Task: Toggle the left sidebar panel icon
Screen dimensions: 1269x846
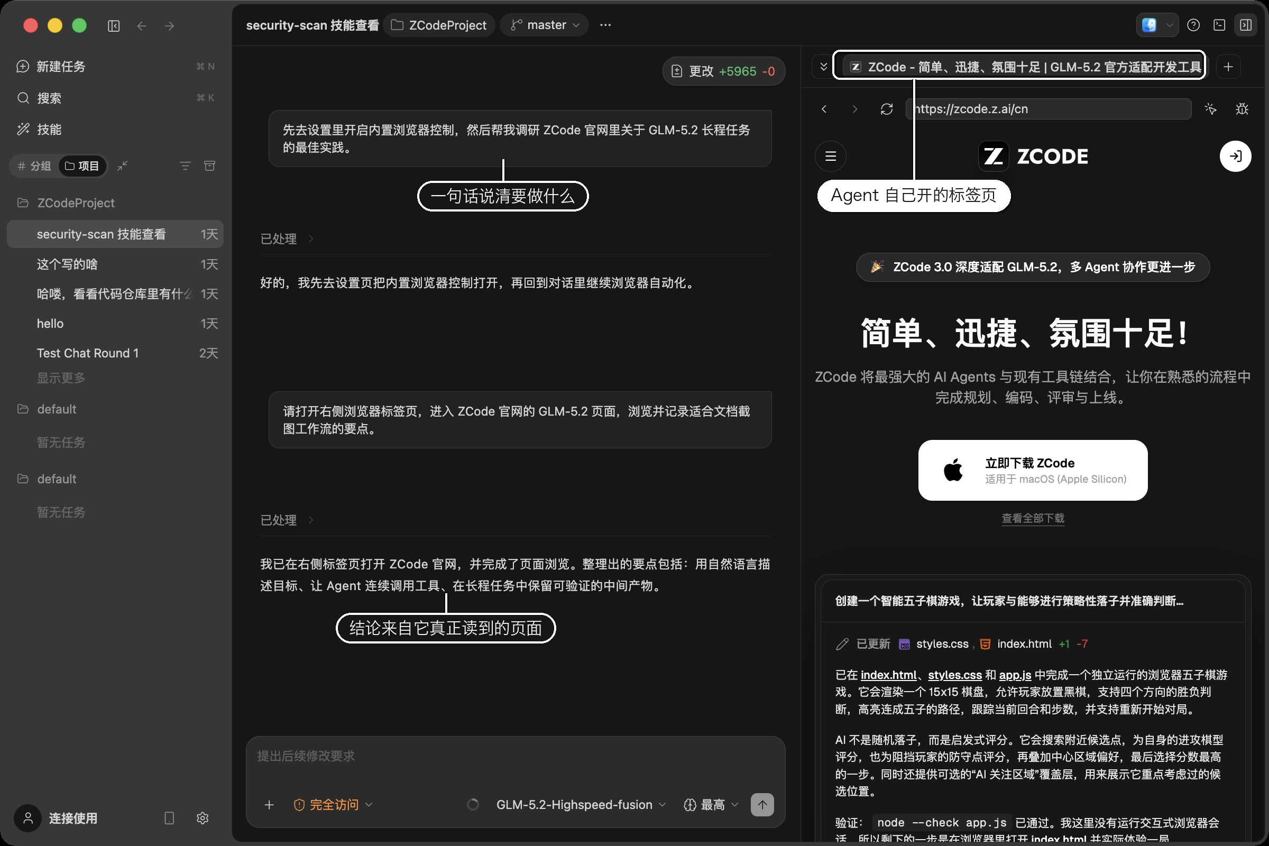Action: tap(113, 25)
